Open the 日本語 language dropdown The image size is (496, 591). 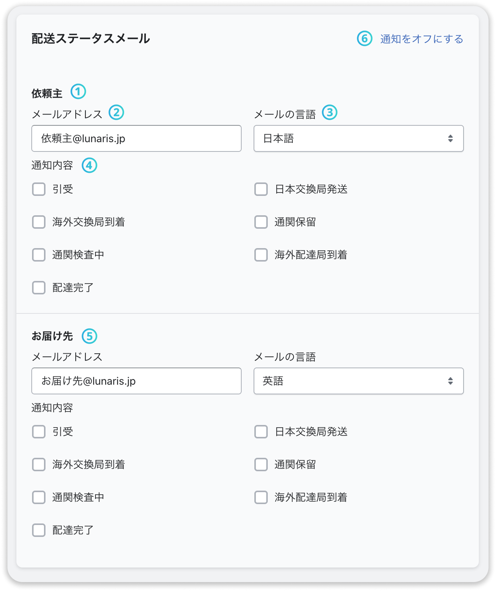click(x=358, y=138)
